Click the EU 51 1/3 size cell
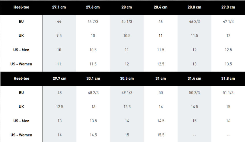Image resolution: width=245 pixels, height=142 pixels. coord(228,93)
